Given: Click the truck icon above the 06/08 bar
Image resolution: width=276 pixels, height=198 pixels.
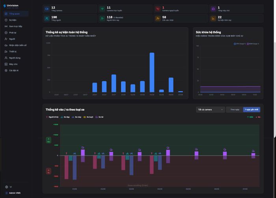Looking at the screenshot, I should 225,149.
